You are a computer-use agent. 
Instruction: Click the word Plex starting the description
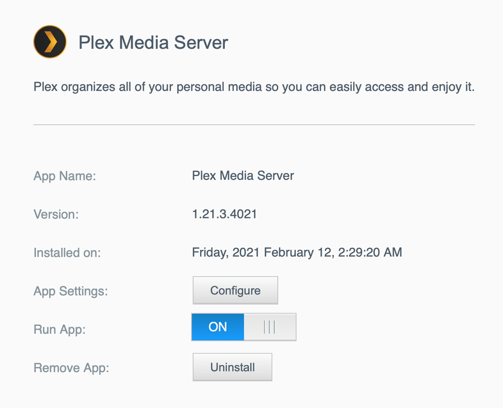[x=44, y=86]
